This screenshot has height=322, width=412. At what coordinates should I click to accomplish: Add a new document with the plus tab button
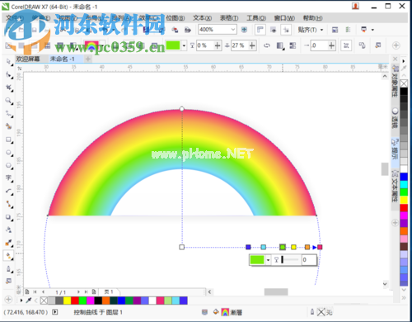point(88,59)
